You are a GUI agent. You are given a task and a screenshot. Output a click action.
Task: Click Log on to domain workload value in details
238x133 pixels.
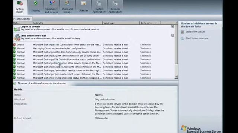coord(104,99)
